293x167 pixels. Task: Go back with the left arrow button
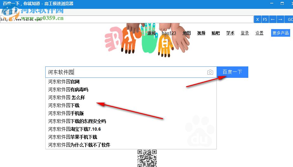pos(273,19)
